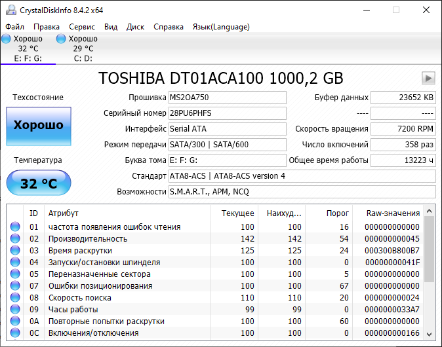442x347 pixels.
Task: Click the blue health circle of disk E: F: G:
Action: (x=6, y=39)
